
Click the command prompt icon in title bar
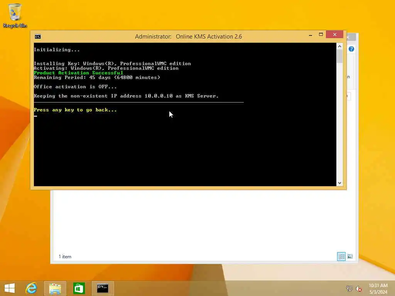(38, 37)
